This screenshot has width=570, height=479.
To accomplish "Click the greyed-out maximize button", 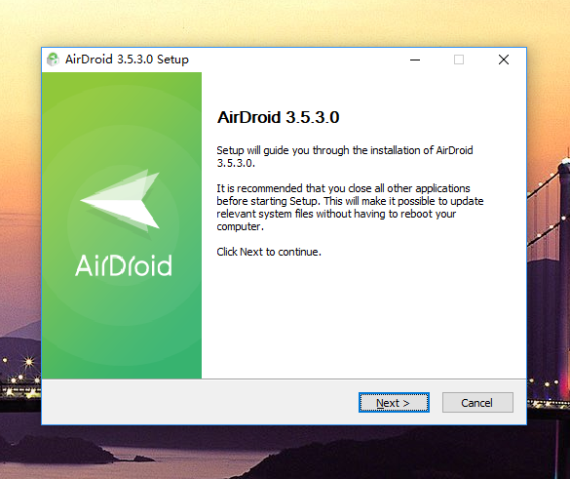I will click(459, 60).
